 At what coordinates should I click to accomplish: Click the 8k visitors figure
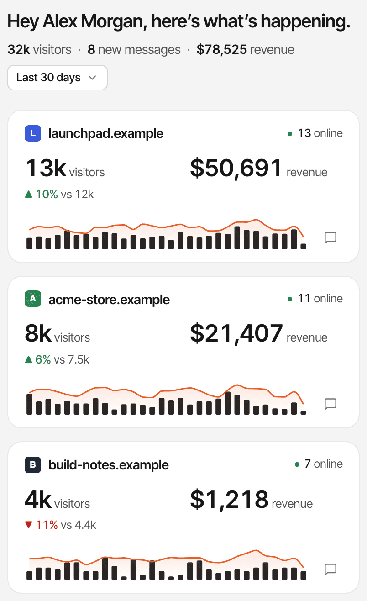[x=58, y=334]
